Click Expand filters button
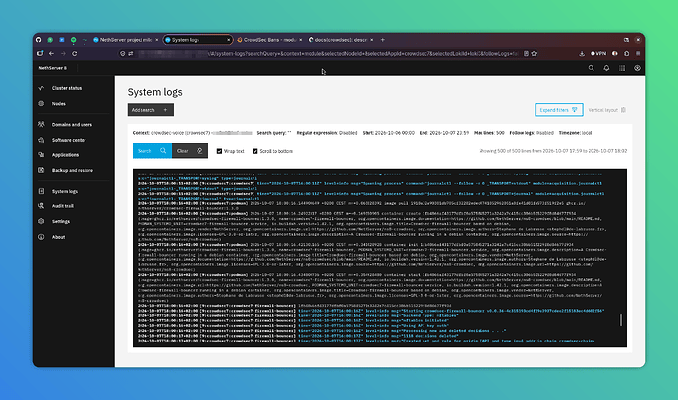 tap(559, 110)
